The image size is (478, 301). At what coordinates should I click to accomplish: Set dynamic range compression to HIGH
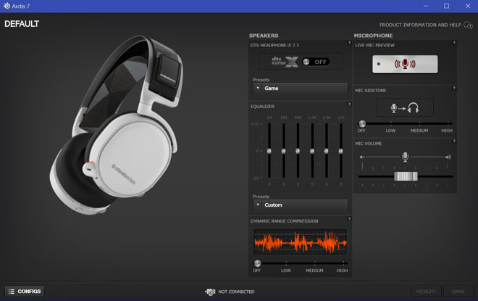pyautogui.click(x=342, y=271)
